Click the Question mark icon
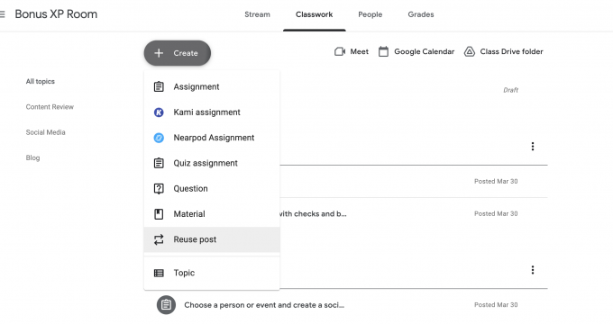 click(x=159, y=189)
